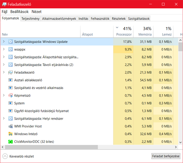Click the 31,1 MB memory value
Image resolution: width=183 pixels, height=163 pixels.
click(146, 42)
